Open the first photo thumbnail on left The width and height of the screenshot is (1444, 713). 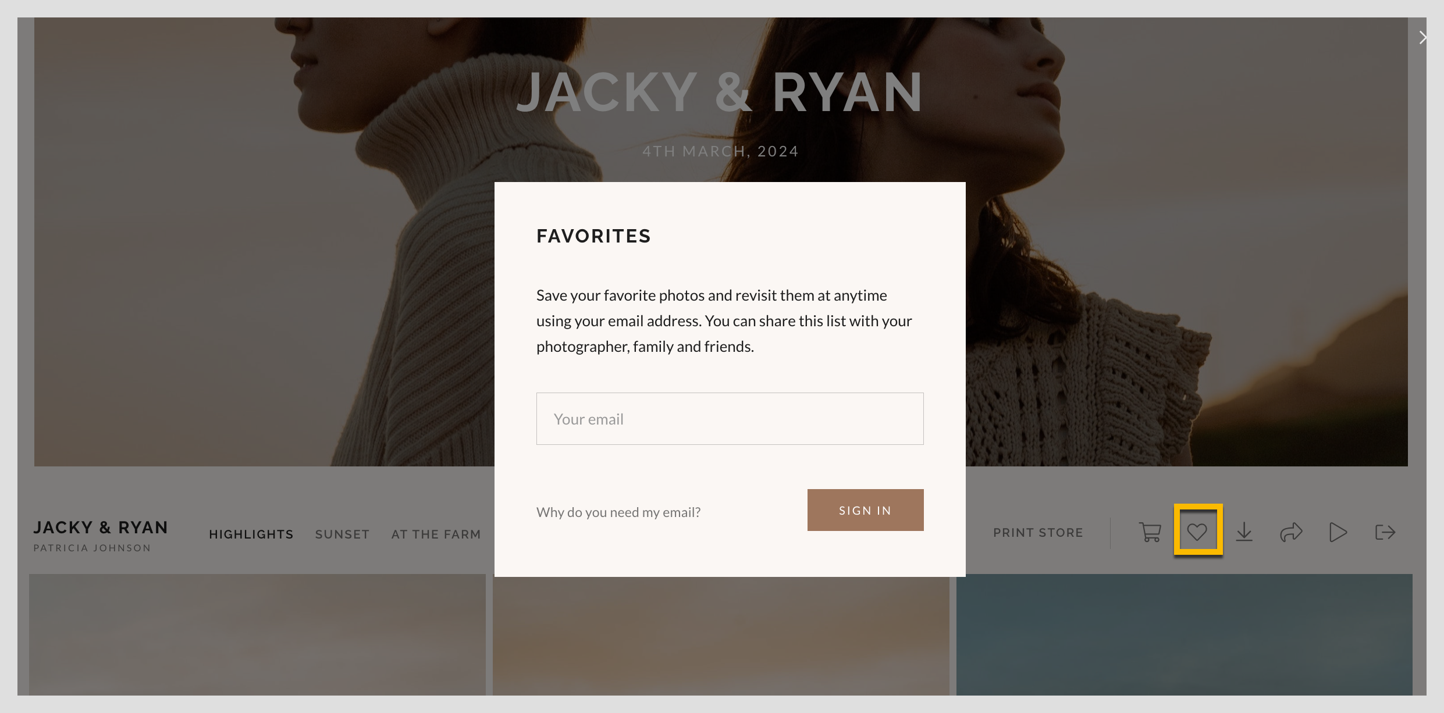coord(257,634)
